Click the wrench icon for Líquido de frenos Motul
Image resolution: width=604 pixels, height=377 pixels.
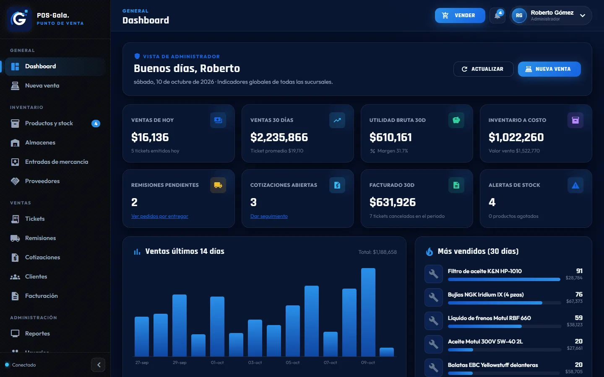434,321
